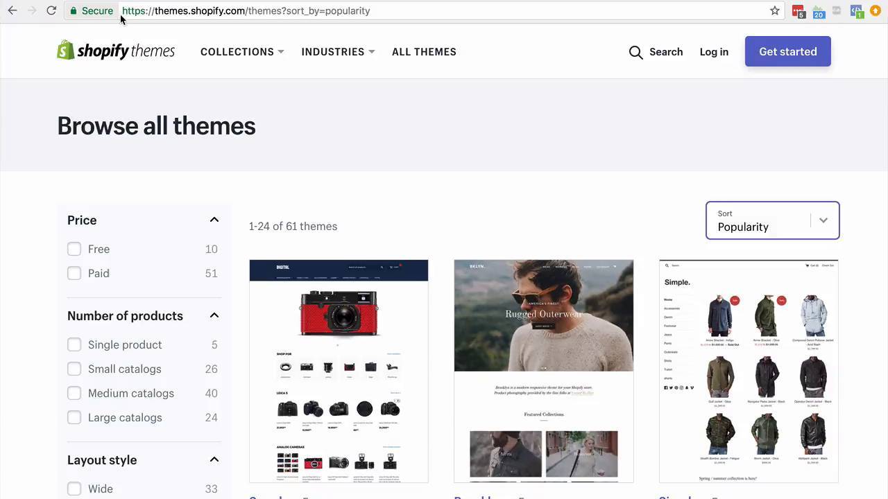Open the Sort by Popularity dropdown
The width and height of the screenshot is (888, 499).
(x=772, y=220)
